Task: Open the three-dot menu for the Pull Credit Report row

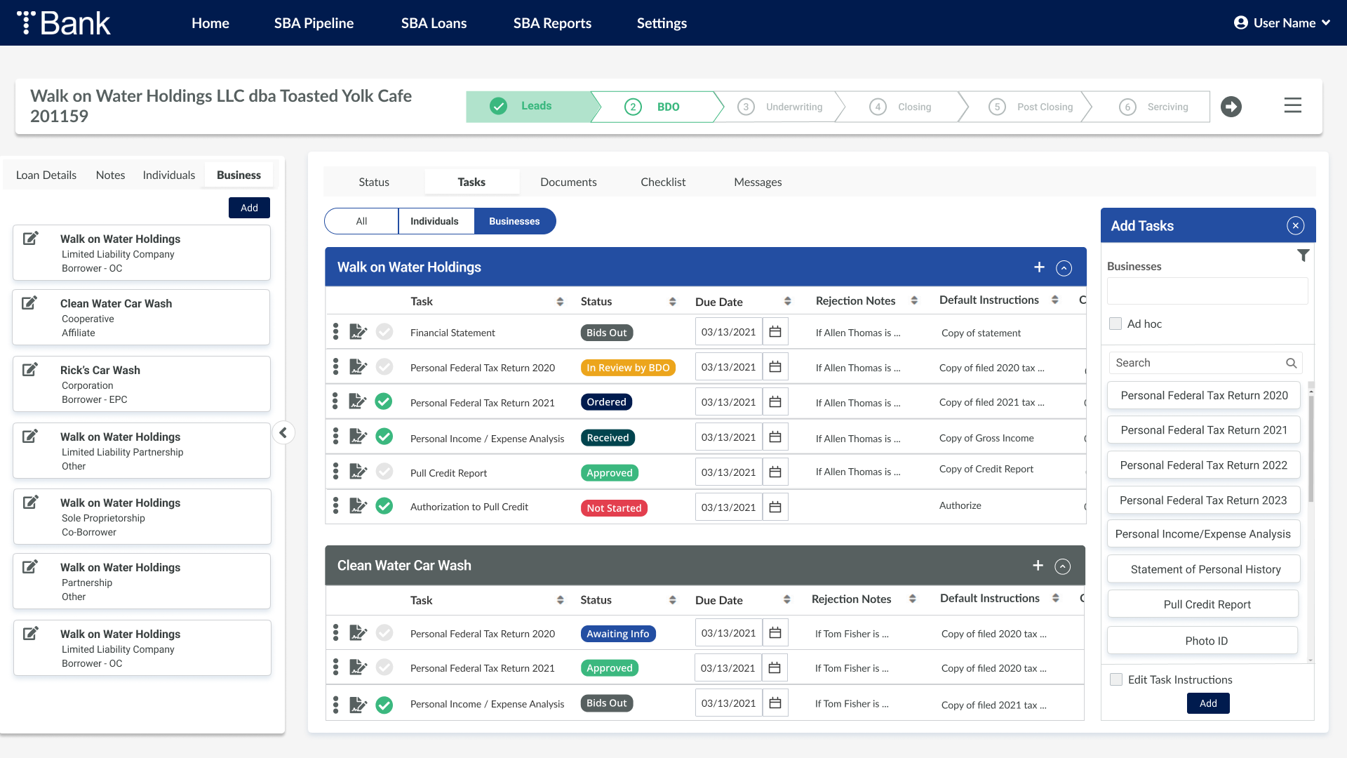Action: [335, 472]
